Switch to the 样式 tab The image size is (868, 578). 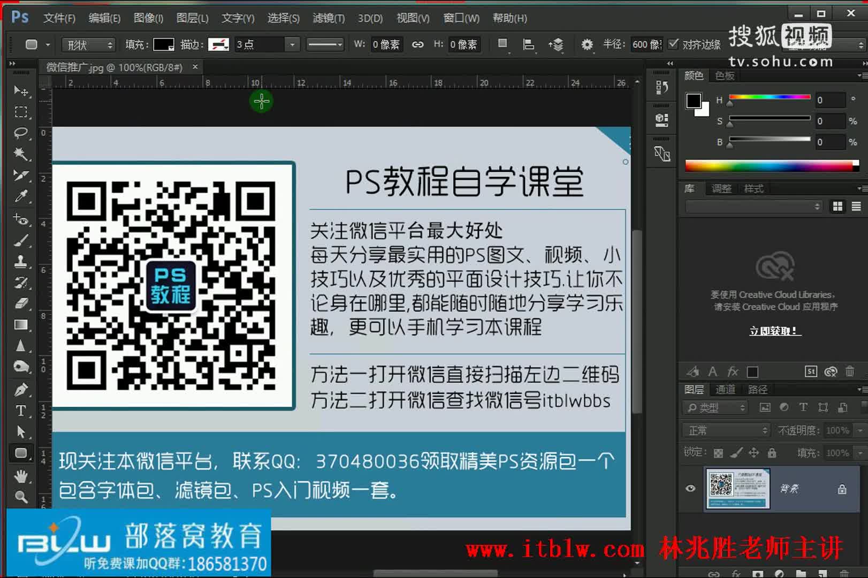[753, 188]
